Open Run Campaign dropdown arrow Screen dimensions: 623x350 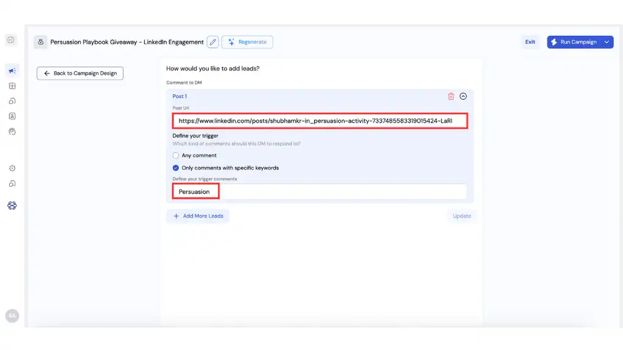click(607, 42)
